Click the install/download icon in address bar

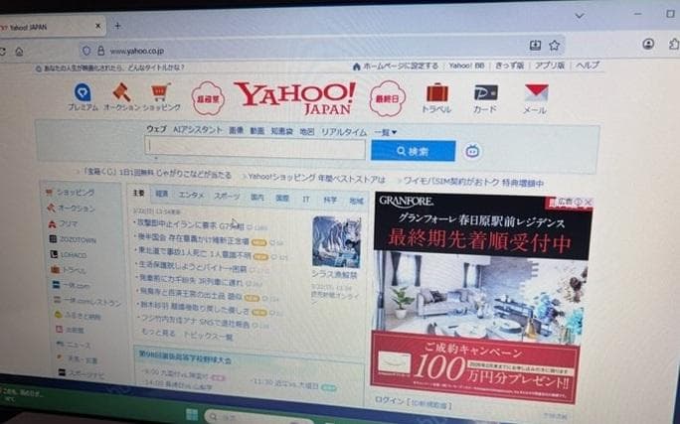tap(535, 45)
